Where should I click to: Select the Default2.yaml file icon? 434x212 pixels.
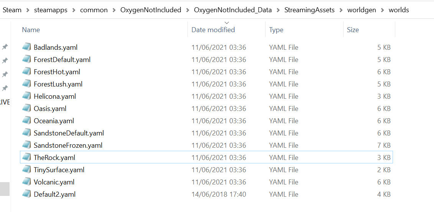coord(26,194)
